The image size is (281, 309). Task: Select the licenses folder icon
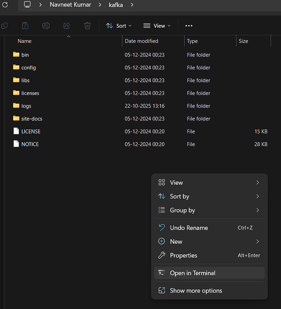pos(16,93)
